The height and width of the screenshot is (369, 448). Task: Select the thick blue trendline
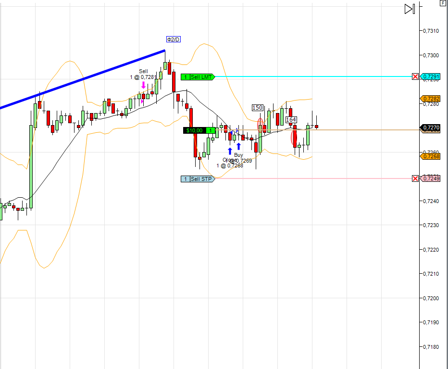[x=83, y=79]
